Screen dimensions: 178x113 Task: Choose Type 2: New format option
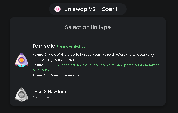coord(52,91)
